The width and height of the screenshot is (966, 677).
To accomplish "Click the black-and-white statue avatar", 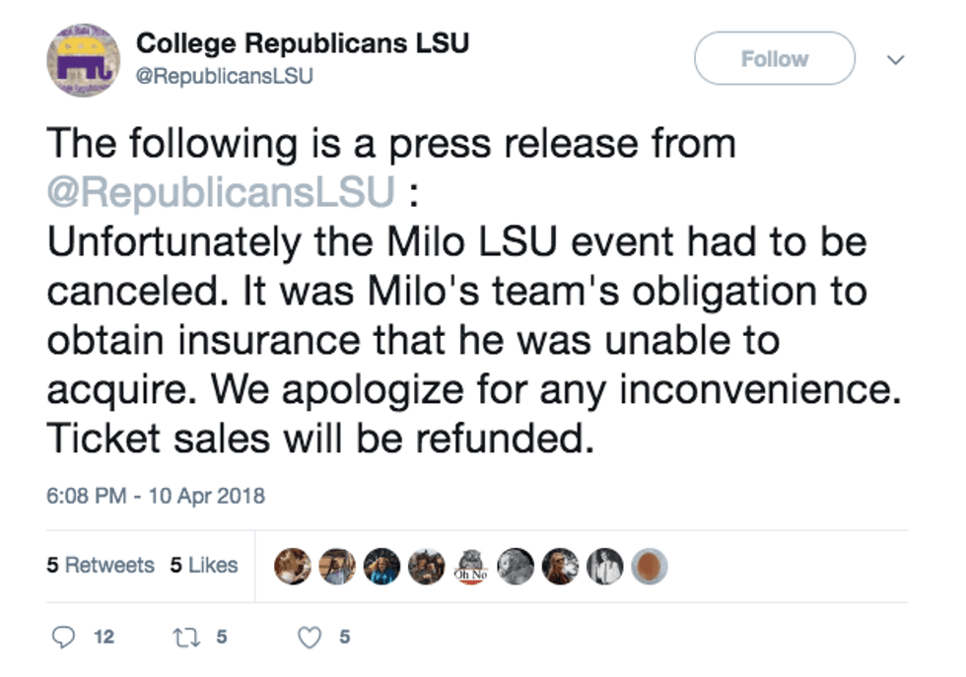I will [x=516, y=566].
